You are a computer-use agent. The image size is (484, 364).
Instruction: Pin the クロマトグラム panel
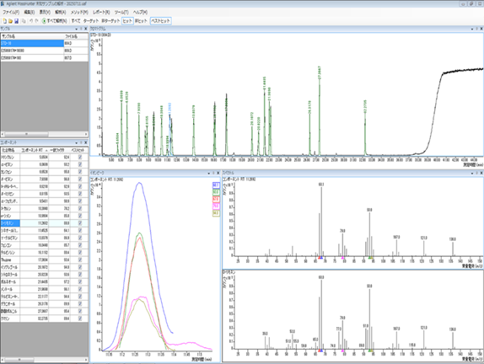tap(476, 29)
